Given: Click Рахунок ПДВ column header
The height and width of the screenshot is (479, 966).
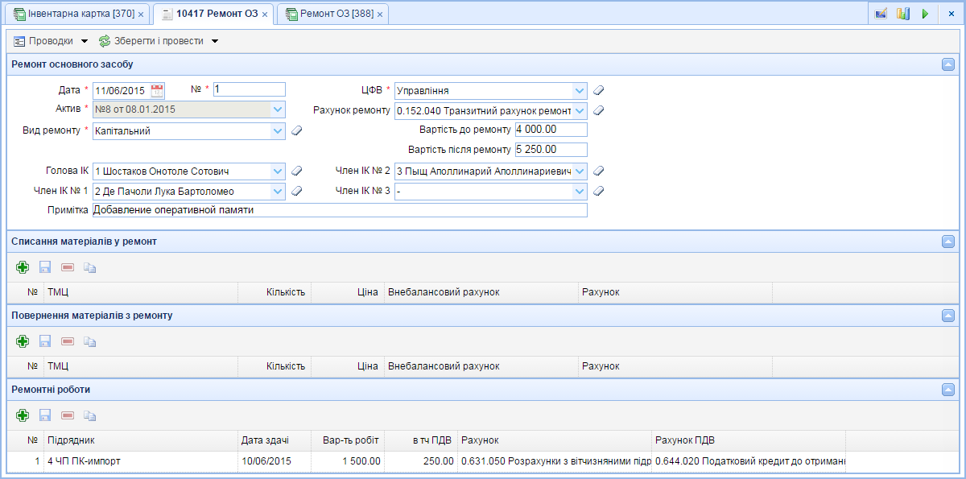Looking at the screenshot, I should [749, 440].
